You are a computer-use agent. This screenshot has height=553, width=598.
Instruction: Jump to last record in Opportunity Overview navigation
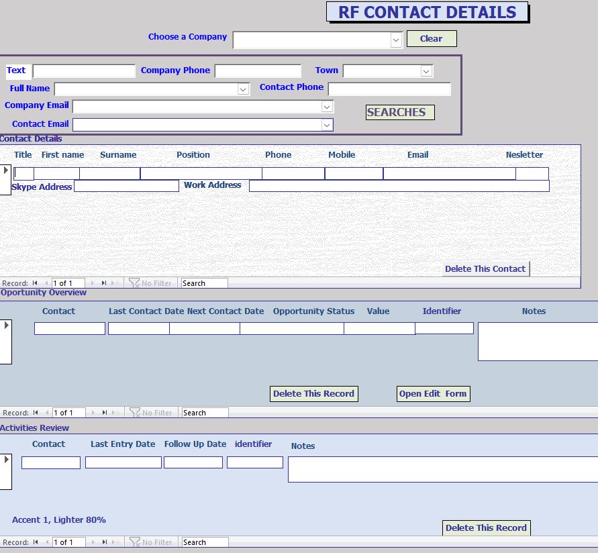[x=105, y=413]
